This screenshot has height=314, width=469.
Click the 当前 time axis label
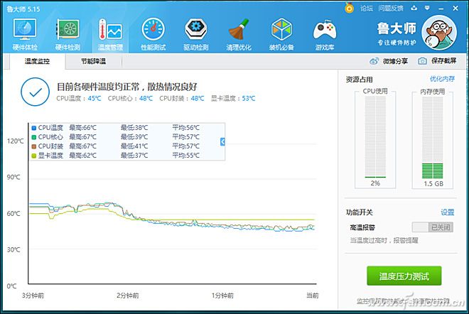tap(313, 296)
